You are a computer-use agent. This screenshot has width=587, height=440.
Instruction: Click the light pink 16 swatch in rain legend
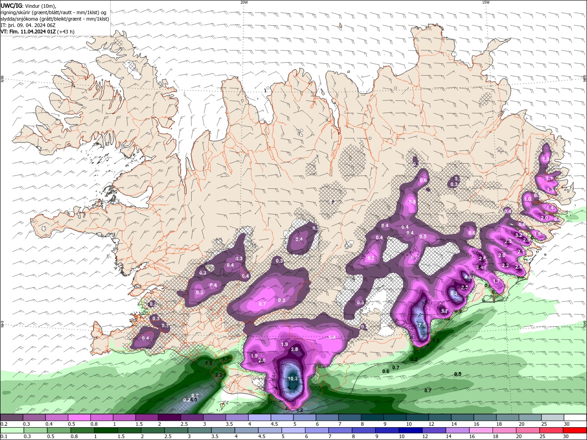click(480, 430)
